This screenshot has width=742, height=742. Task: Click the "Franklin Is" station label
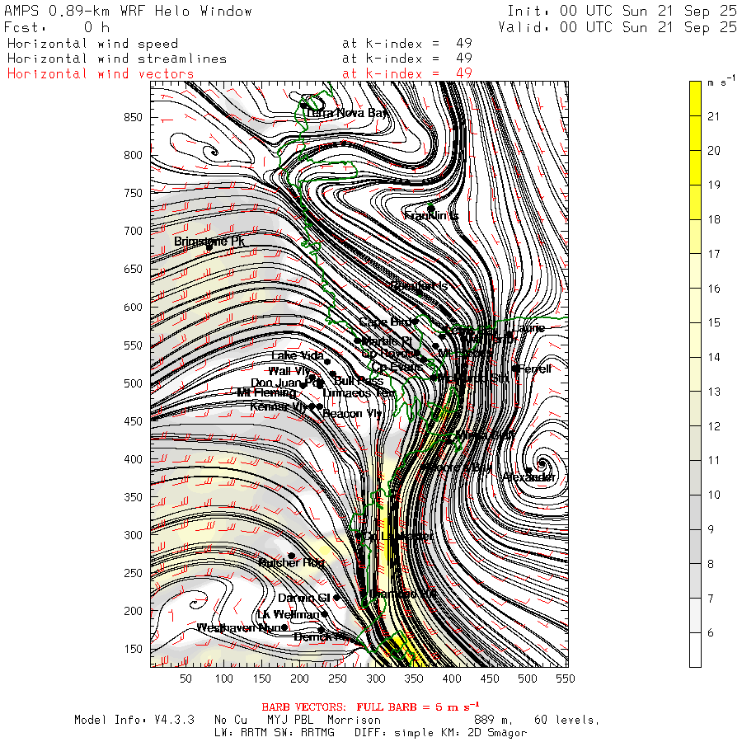[x=431, y=216]
